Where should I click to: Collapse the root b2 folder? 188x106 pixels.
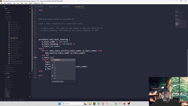point(3,6)
